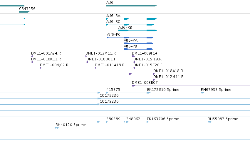Click the DME1-018O01.F feature label
The image size is (250, 141).
tap(101, 59)
